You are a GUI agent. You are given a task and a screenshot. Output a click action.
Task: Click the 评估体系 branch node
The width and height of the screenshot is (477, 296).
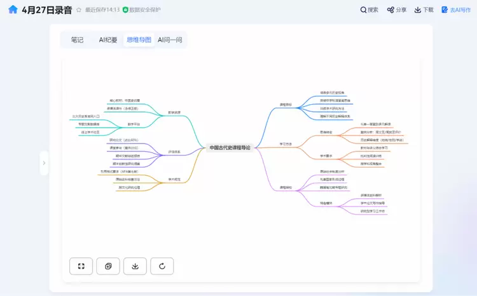174,152
